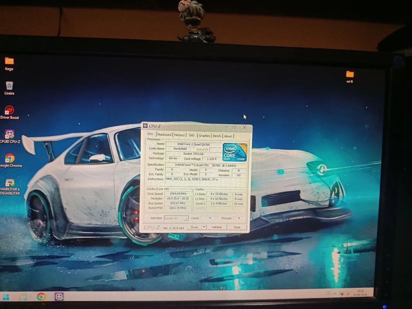Switch to the Bench tab
Image resolution: width=412 pixels, height=309 pixels.
click(x=217, y=136)
